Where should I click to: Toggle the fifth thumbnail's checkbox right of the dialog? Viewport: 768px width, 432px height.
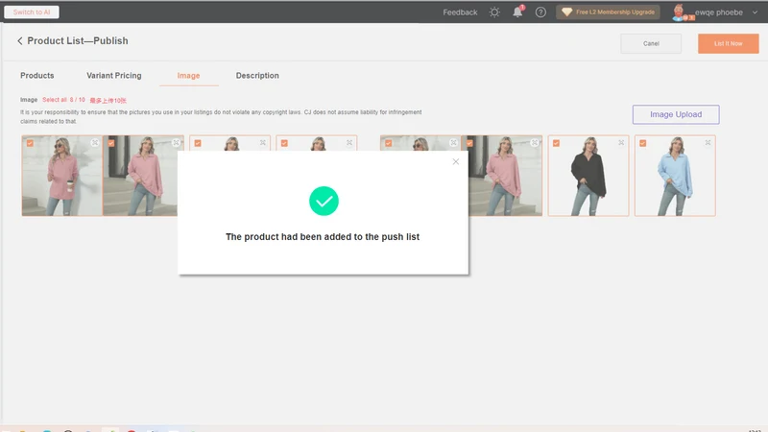pos(388,143)
